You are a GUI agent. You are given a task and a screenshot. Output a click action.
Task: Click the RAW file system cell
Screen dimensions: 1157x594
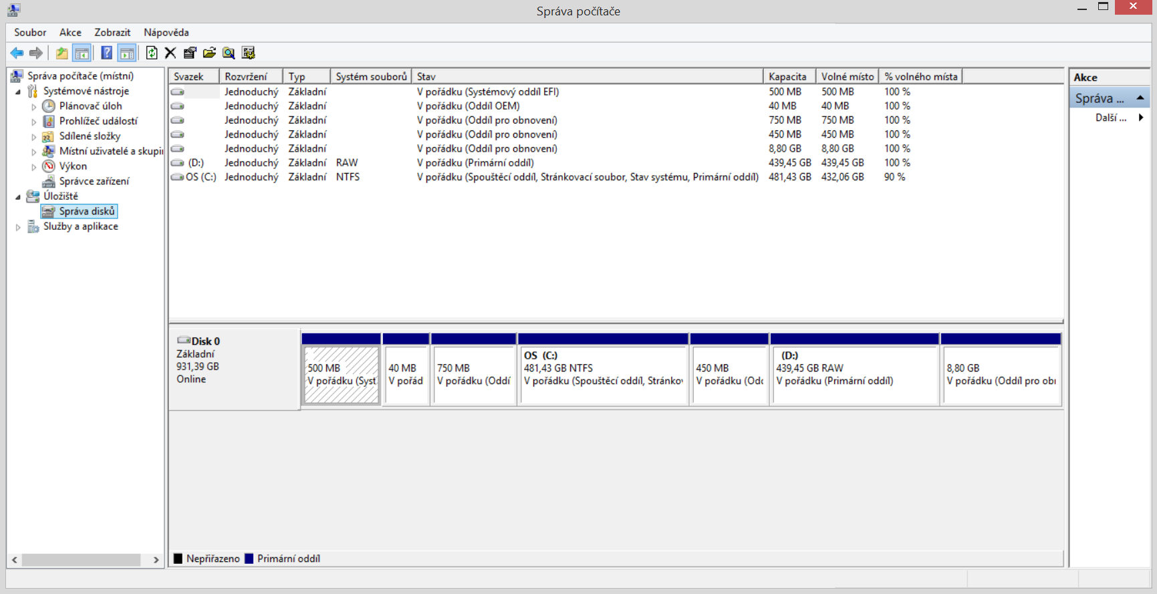click(347, 163)
